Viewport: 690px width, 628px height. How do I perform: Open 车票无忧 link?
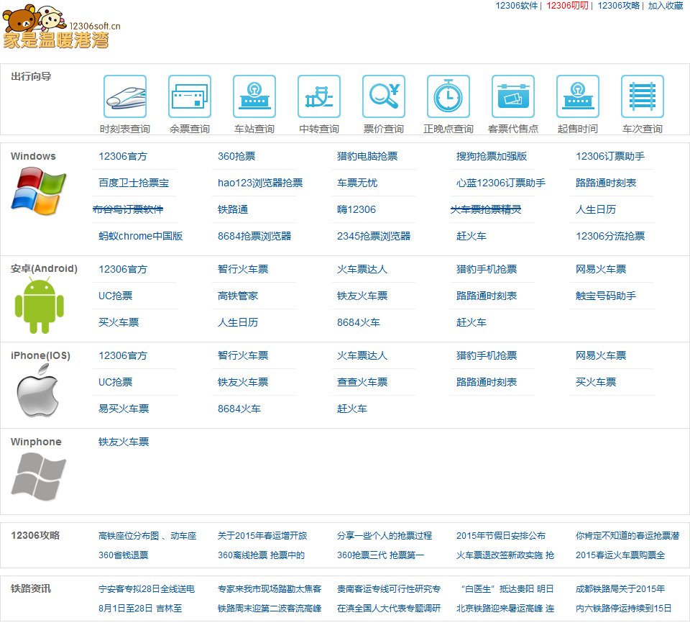pos(357,183)
